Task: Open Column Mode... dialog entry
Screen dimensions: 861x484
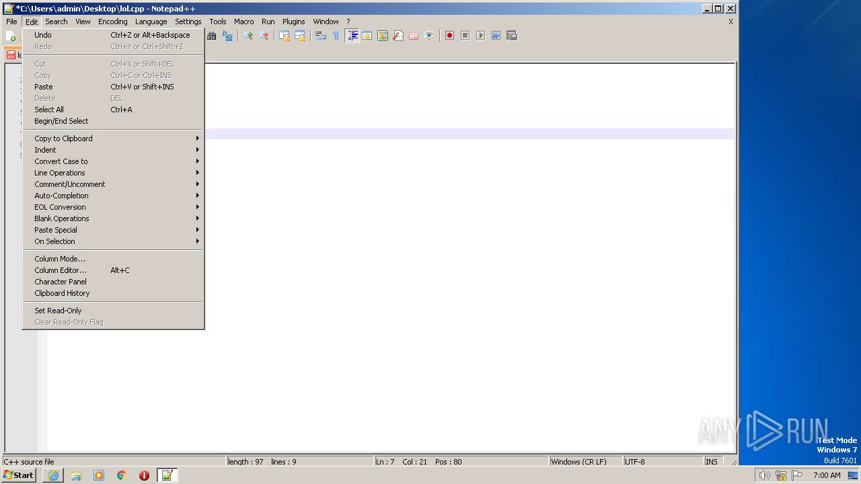Action: point(113,259)
